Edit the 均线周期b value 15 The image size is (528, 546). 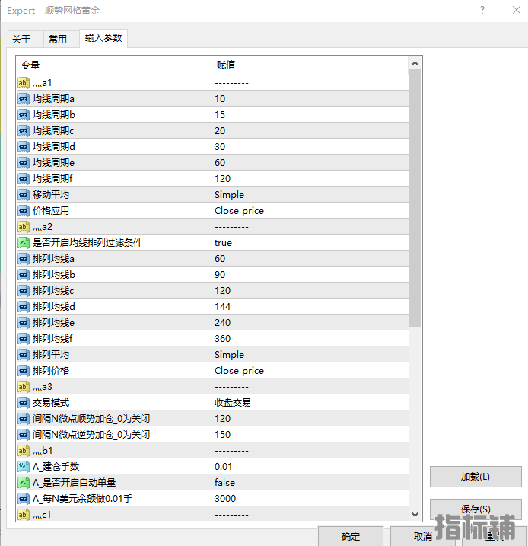[310, 115]
